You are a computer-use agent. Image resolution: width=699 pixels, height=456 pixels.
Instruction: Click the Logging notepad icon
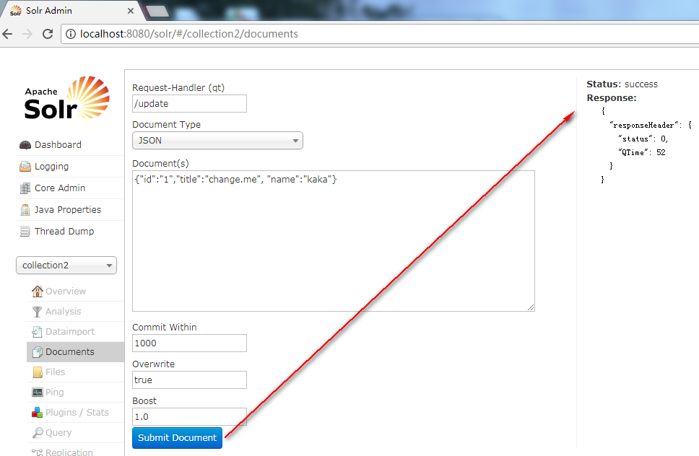click(x=25, y=167)
